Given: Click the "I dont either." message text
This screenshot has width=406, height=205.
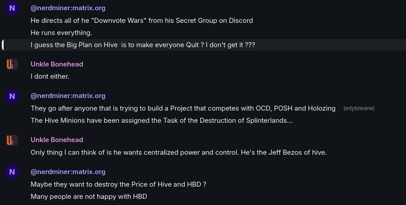Looking at the screenshot, I should (50, 77).
